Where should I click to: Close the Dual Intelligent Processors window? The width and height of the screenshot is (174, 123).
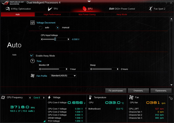click(x=171, y=3)
